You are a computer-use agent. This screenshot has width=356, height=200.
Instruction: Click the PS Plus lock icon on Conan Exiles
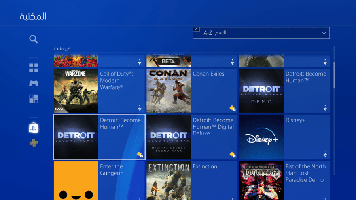[232, 108]
